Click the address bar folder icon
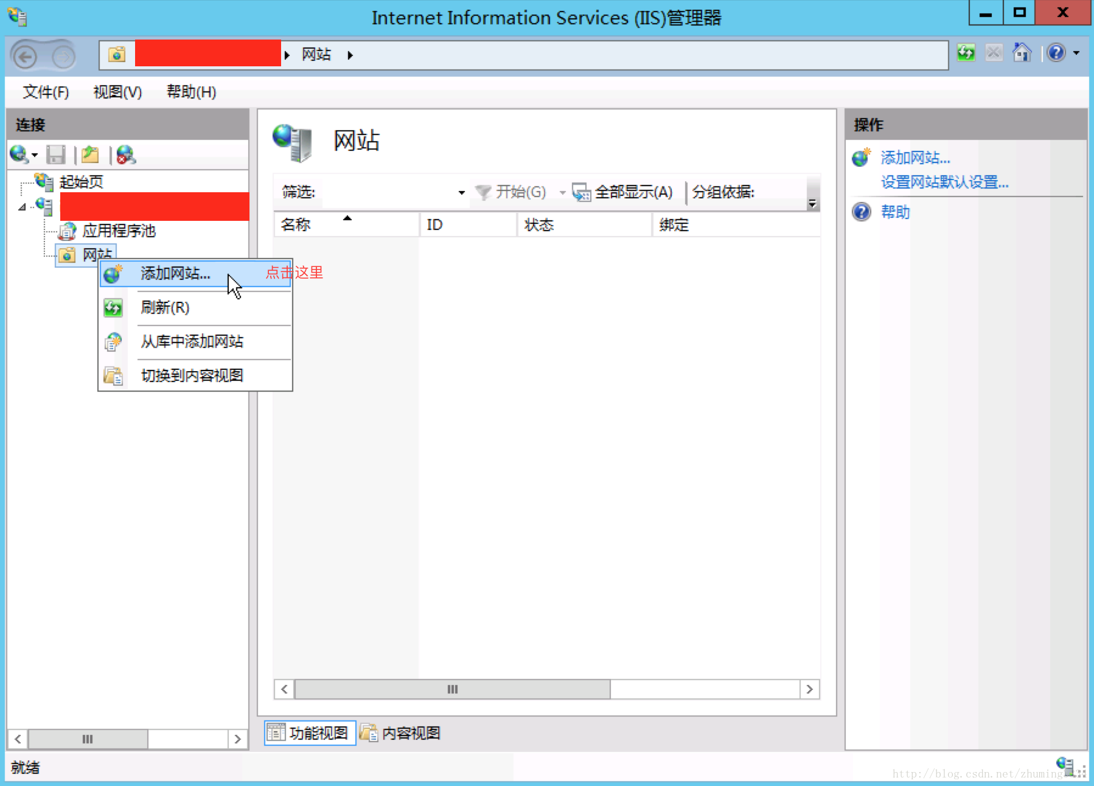Screen dimensions: 1094x786 [117, 55]
